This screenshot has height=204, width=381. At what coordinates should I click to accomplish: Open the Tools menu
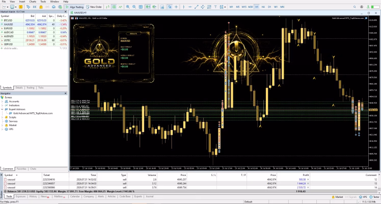pos(43,2)
